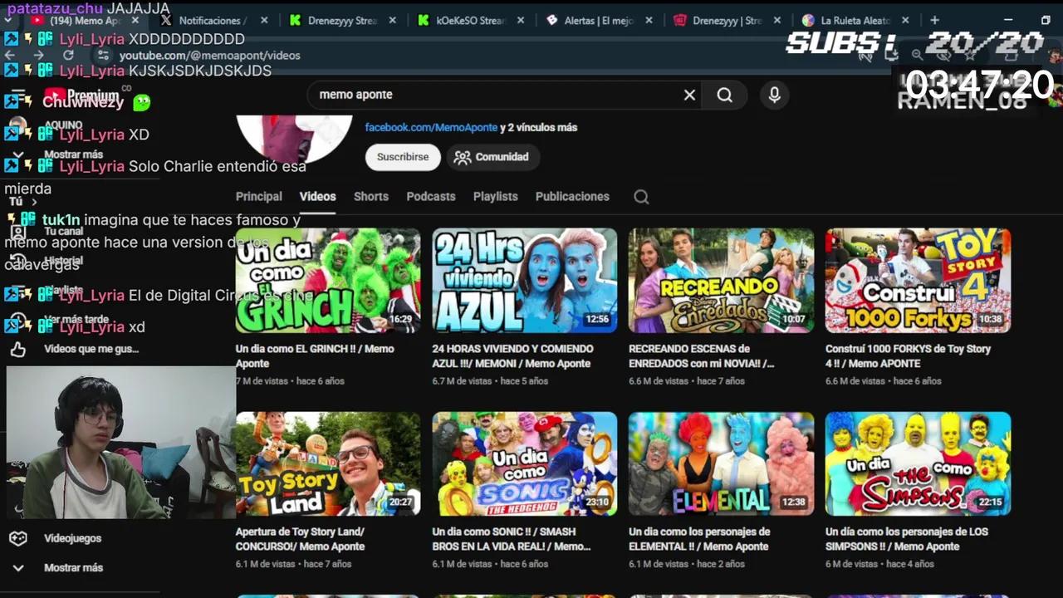Start voice search with the microphone icon
This screenshot has width=1063, height=598.
tap(774, 95)
